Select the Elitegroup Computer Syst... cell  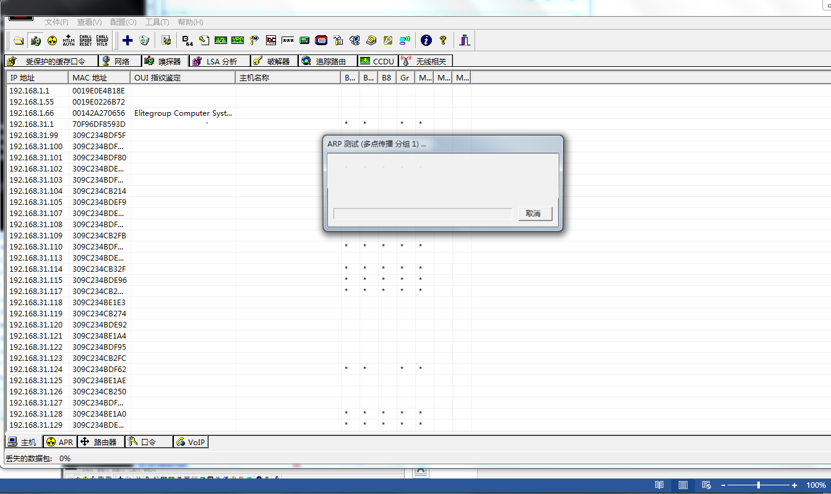(183, 113)
